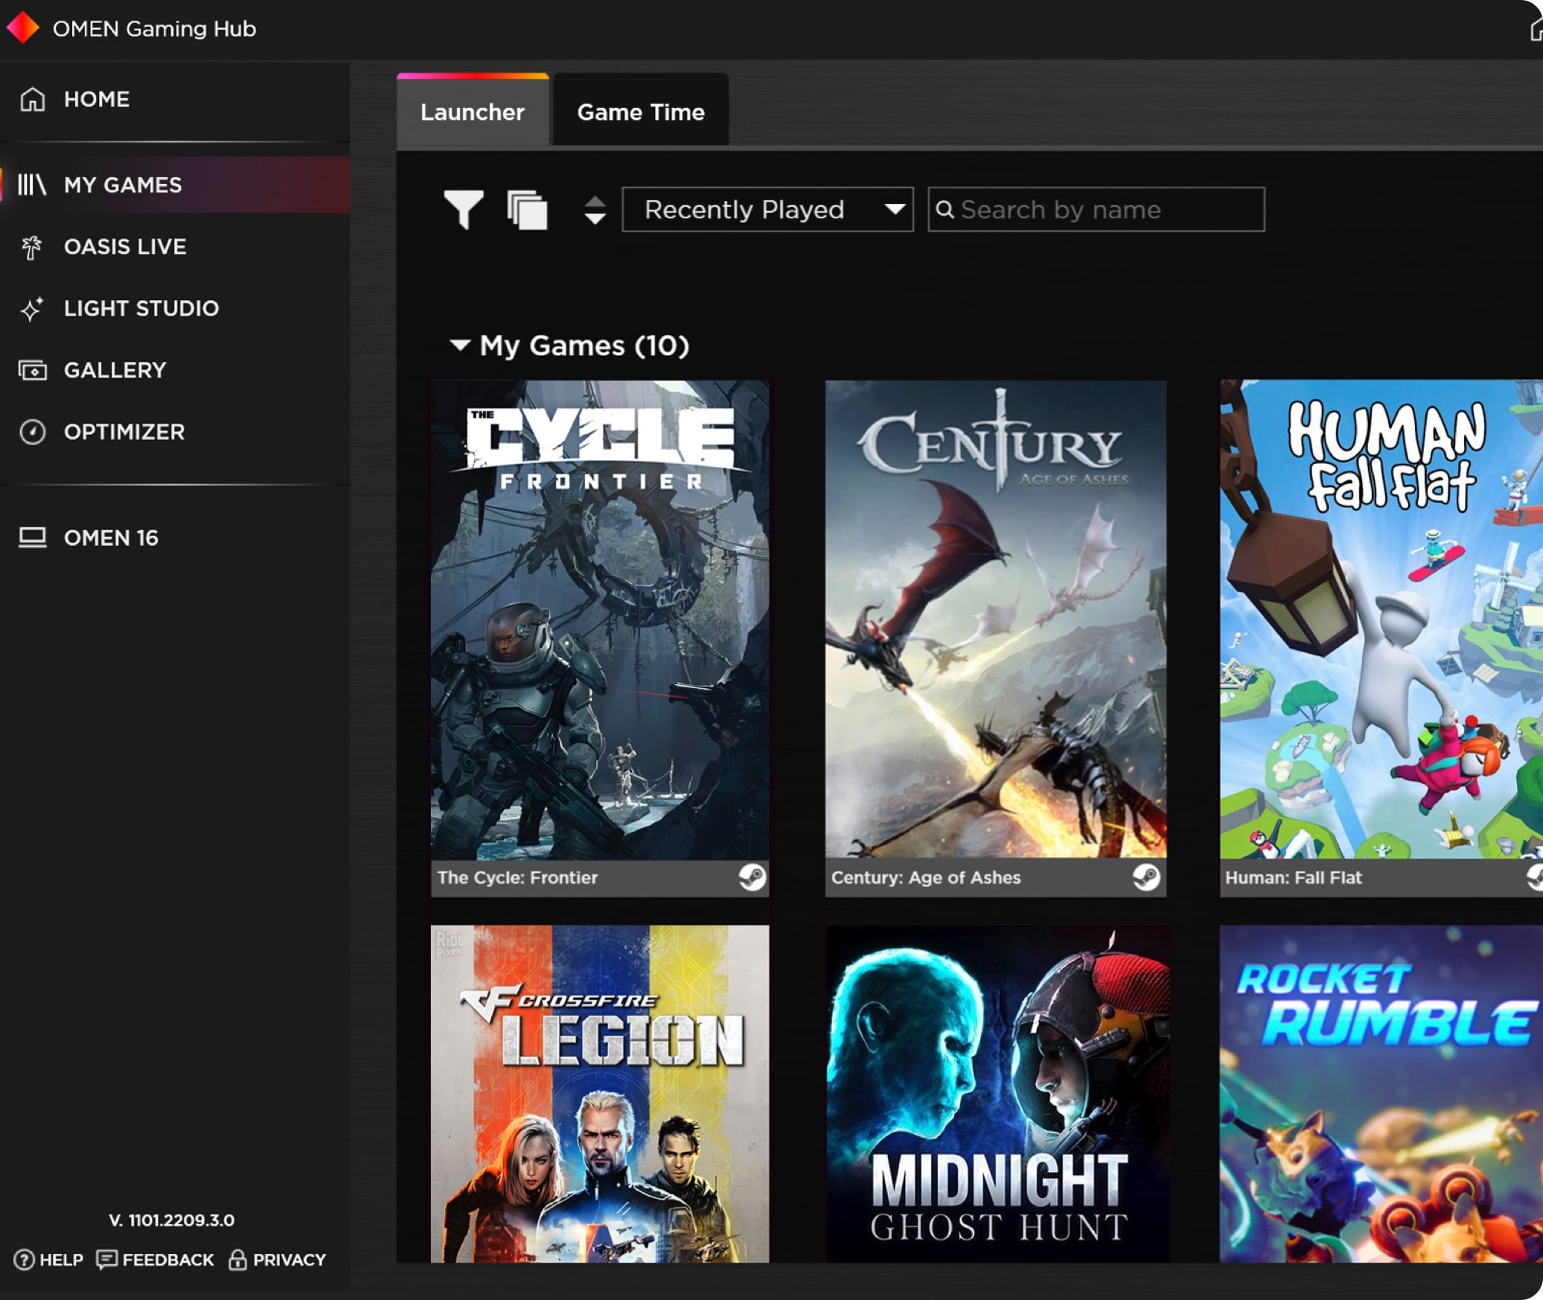Select the Oasis Live icon
Screen dimensions: 1543x1300
33,246
